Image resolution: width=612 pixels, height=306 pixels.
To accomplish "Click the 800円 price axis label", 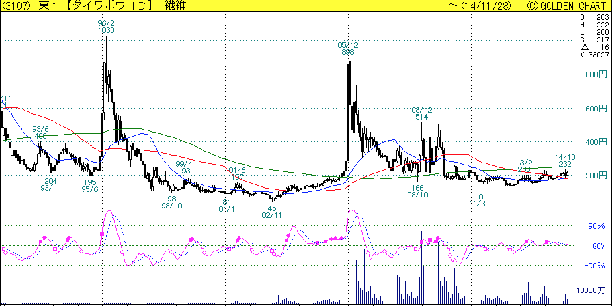I will [x=596, y=74].
